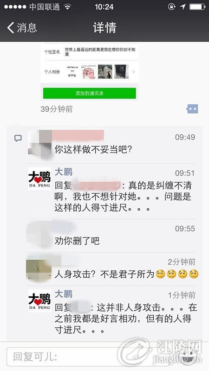Tap green 添加到通讯录 button
Viewport: 209px width, 371px height.
pos(89,93)
